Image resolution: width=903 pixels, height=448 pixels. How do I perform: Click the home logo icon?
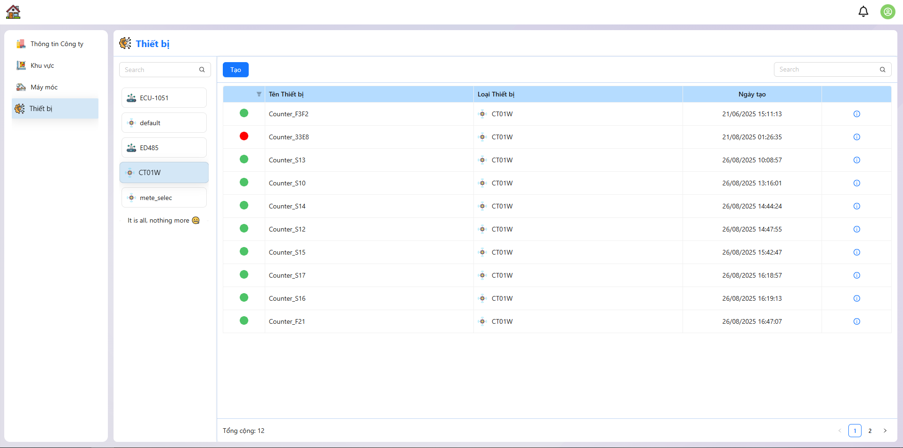coord(13,12)
